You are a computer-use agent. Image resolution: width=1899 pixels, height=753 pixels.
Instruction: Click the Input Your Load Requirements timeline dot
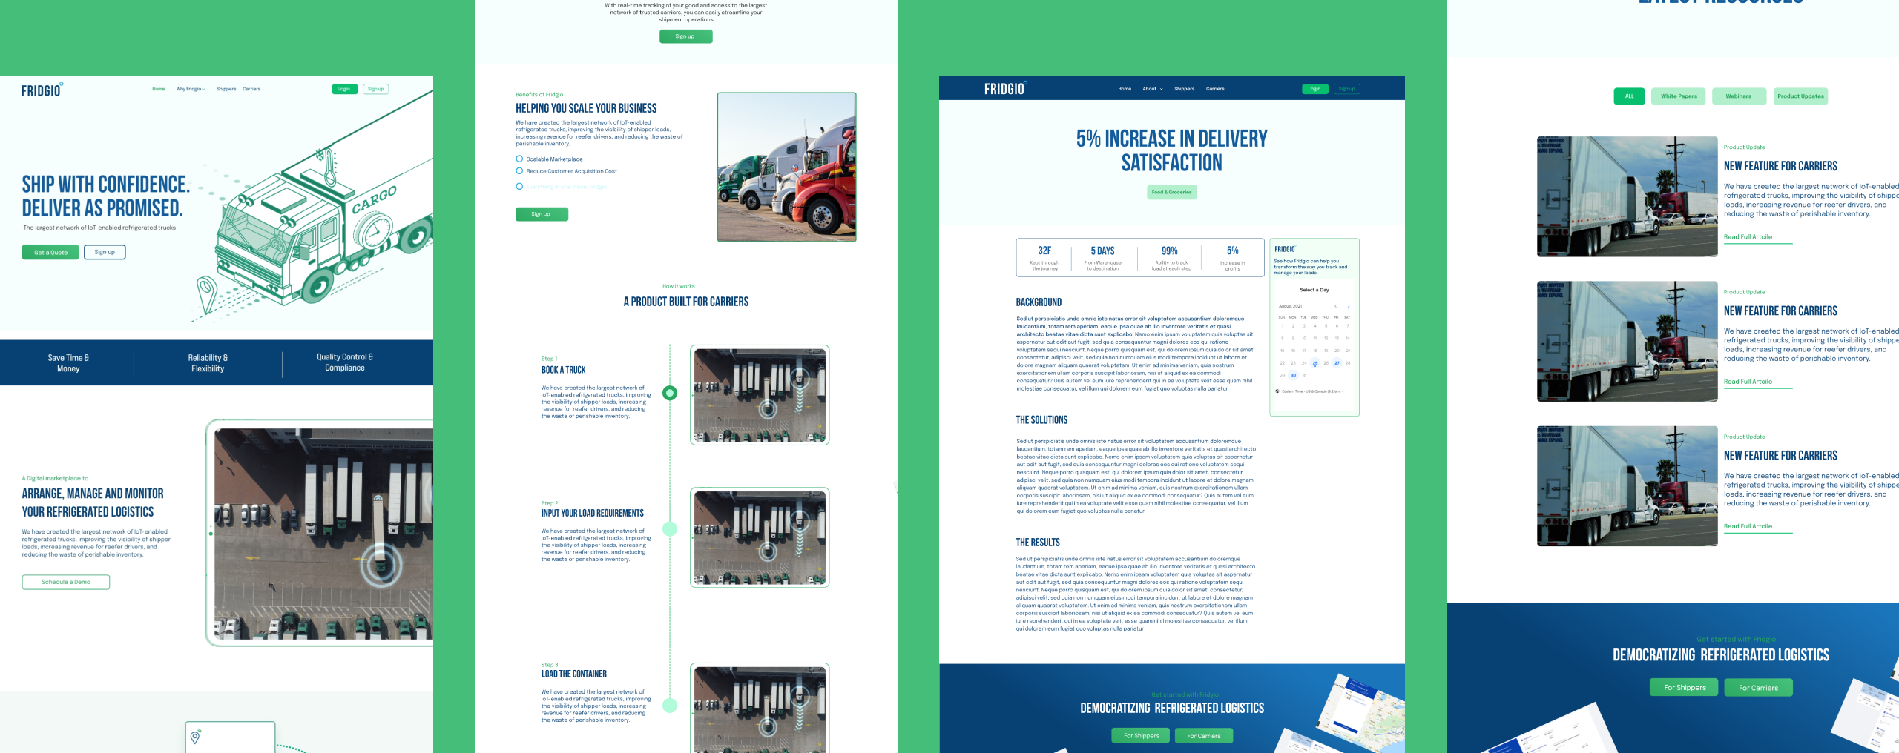click(670, 528)
